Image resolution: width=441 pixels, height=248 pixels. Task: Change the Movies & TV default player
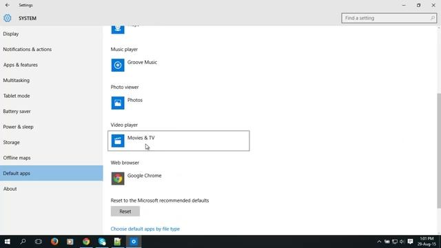click(x=178, y=141)
